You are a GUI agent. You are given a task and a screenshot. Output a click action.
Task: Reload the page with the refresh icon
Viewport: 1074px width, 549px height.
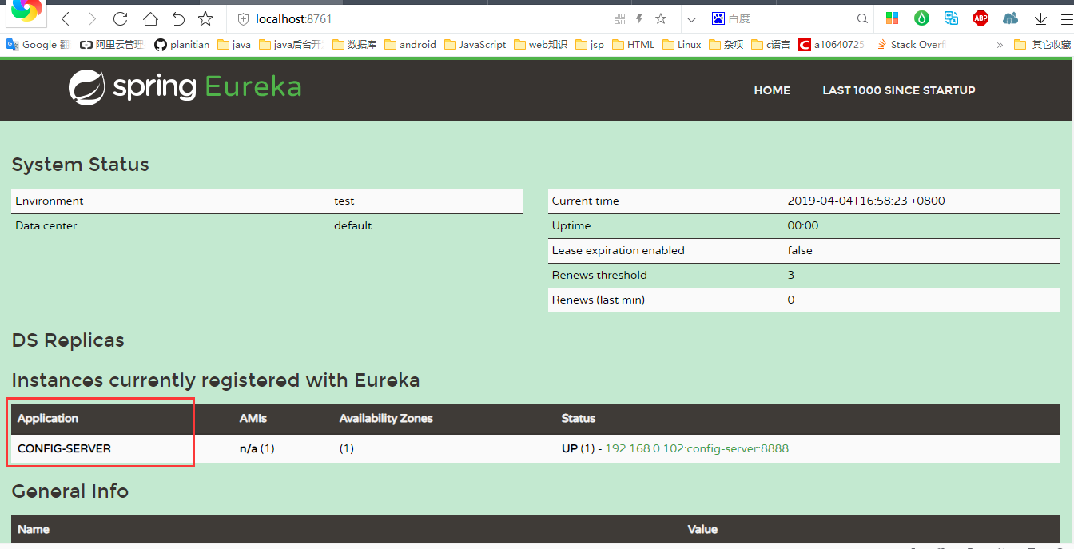pyautogui.click(x=121, y=18)
